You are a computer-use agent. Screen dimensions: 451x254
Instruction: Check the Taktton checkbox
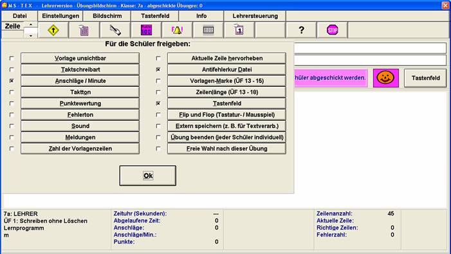tap(12, 92)
